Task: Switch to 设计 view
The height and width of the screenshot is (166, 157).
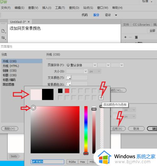Action: pyautogui.click(x=108, y=15)
